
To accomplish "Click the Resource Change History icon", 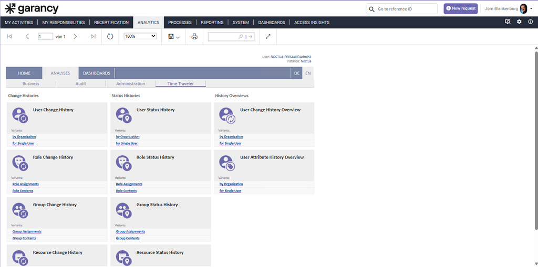I will click(20, 258).
